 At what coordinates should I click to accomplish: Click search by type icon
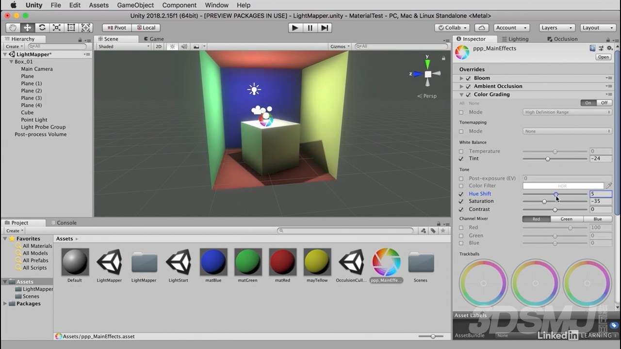424,231
